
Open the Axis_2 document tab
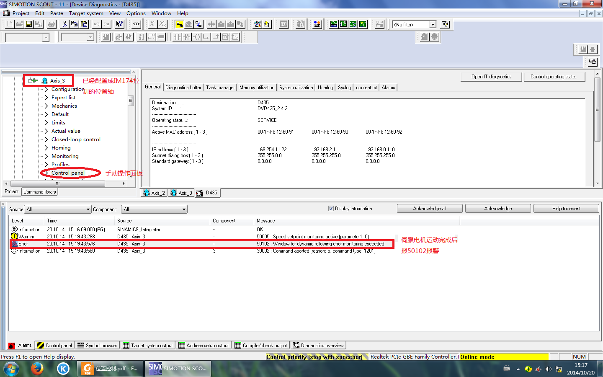coord(154,193)
